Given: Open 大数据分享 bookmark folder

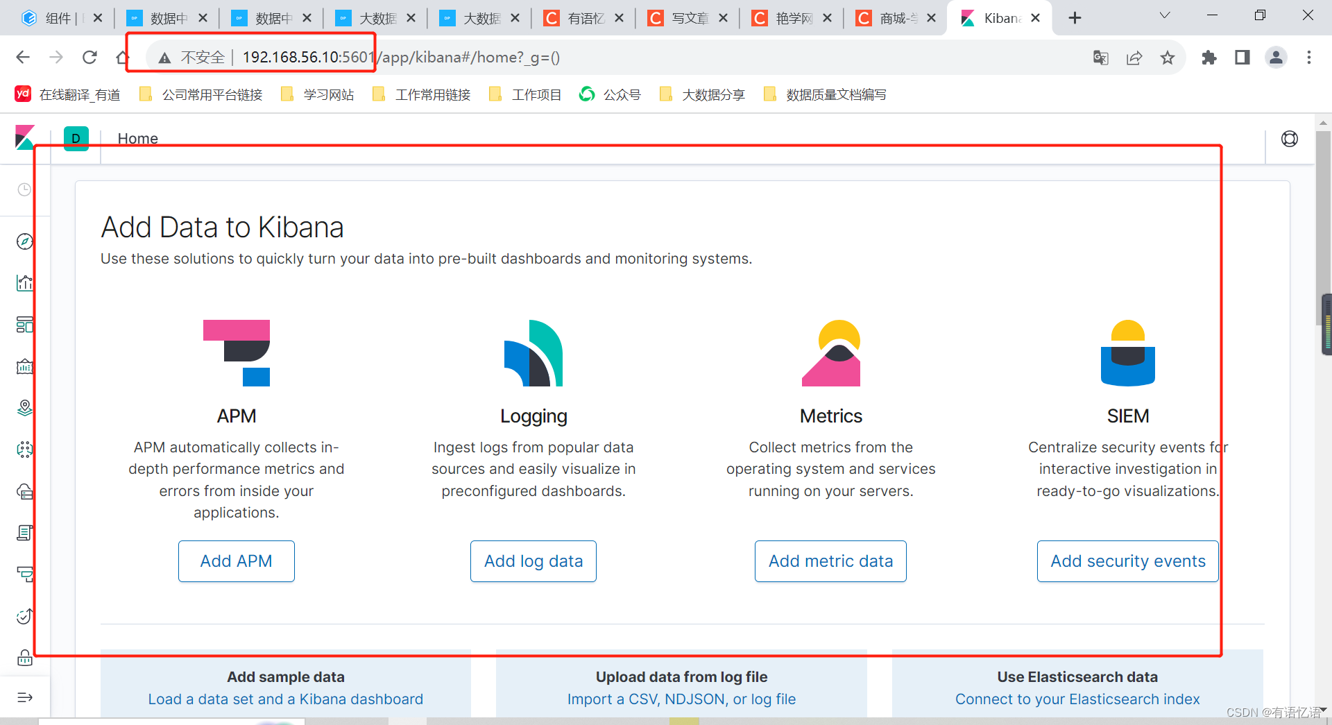Looking at the screenshot, I should 702,94.
